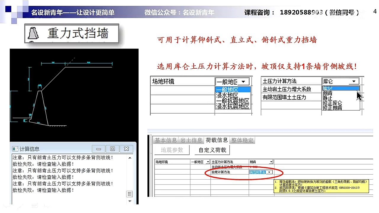Viewport: 379px width, 213px height.
Task: Click the yellow tooltip explaining 等效超载法
Action: coord(321,186)
